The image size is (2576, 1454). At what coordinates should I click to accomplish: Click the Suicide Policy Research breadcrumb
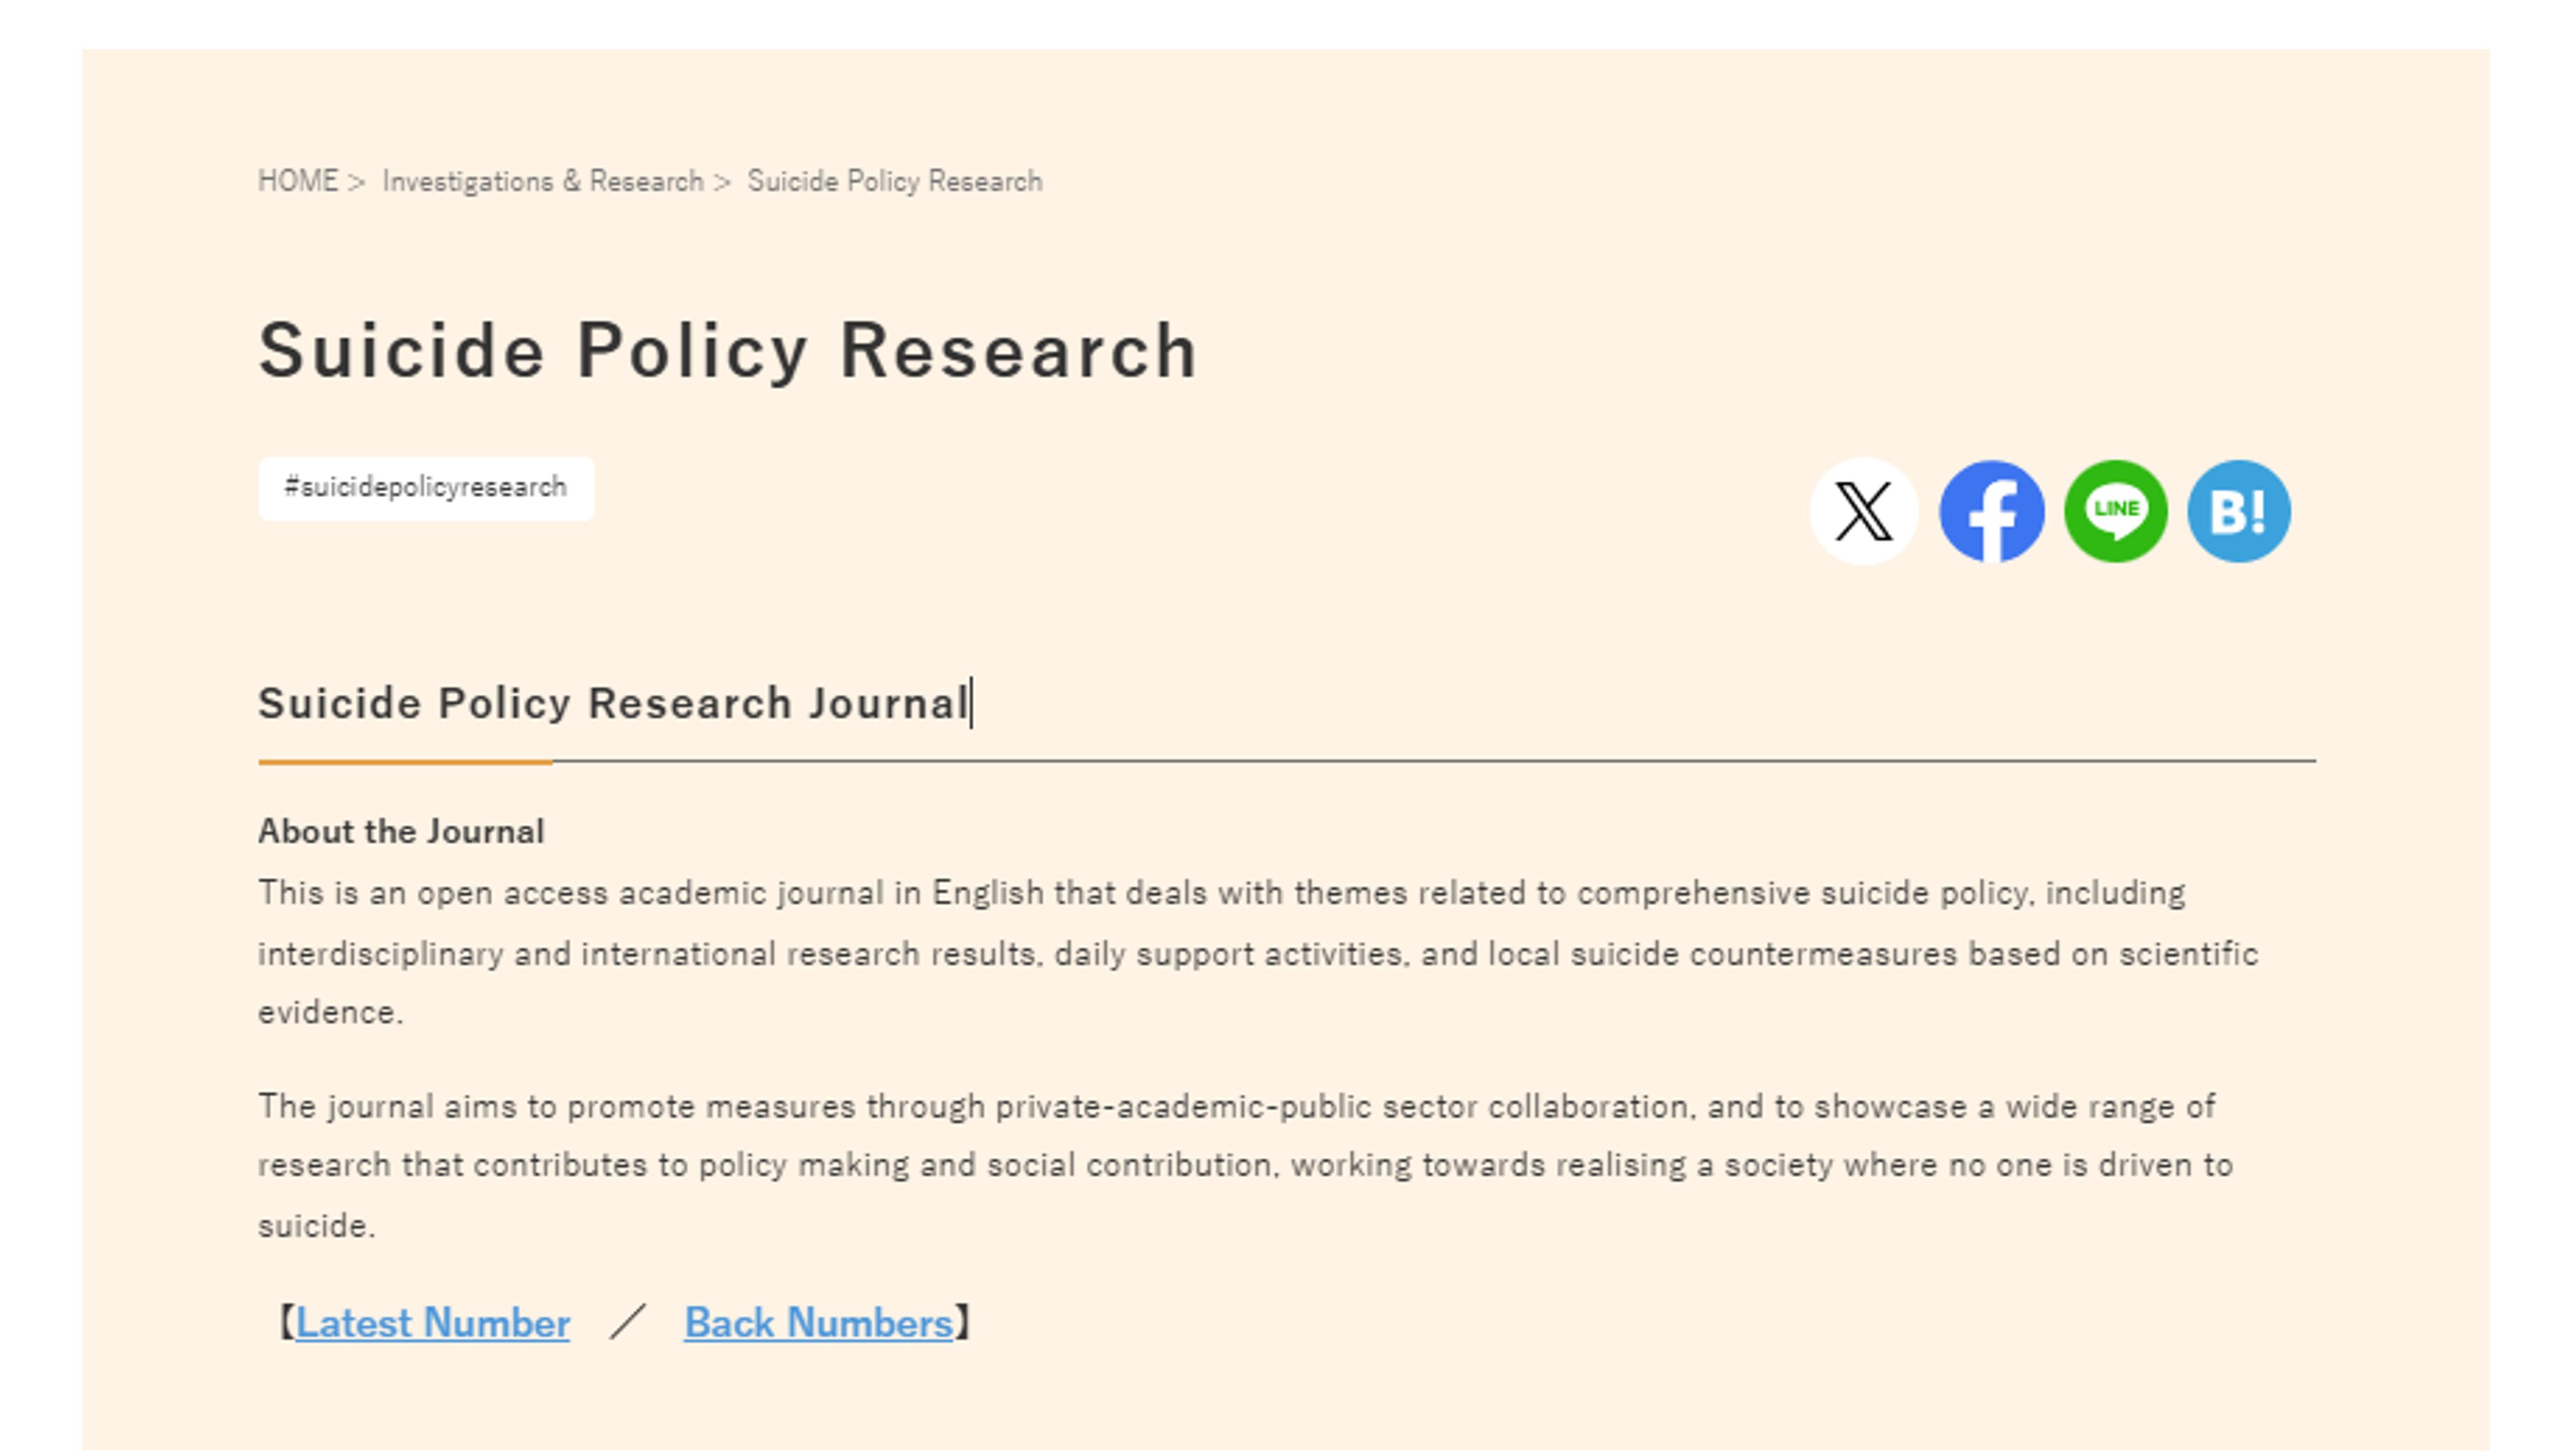pyautogui.click(x=894, y=181)
